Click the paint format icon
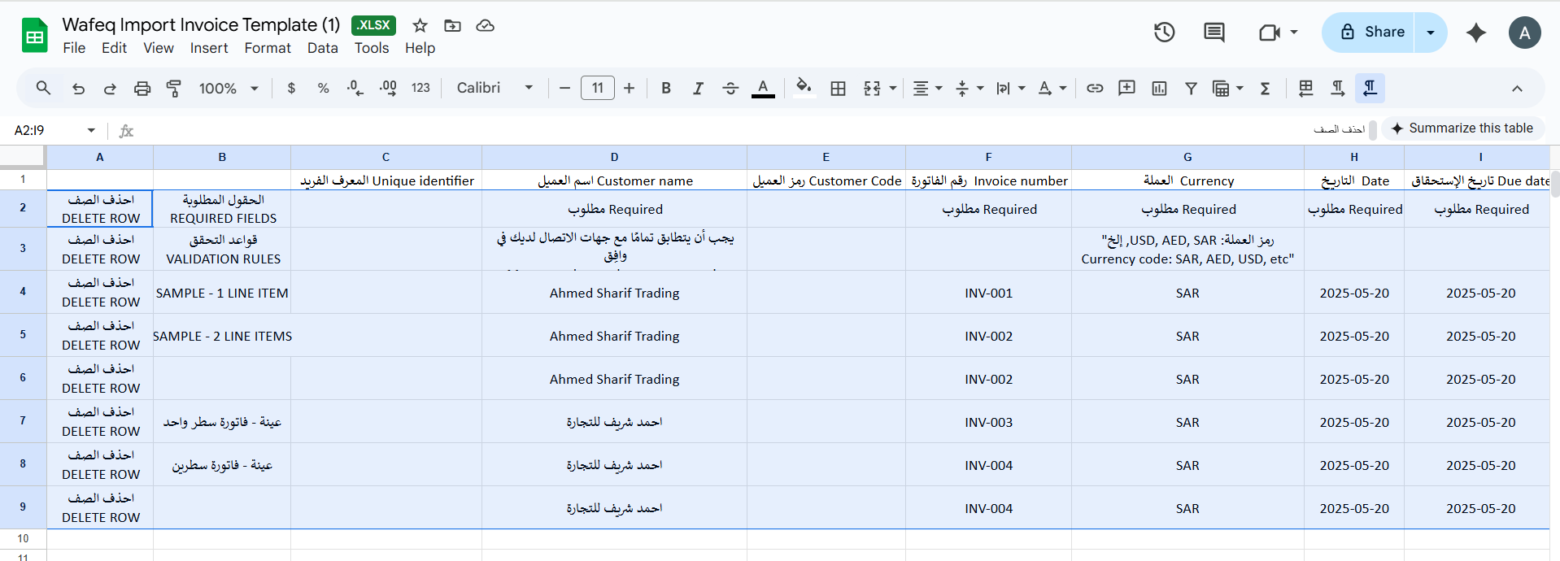 (x=173, y=89)
